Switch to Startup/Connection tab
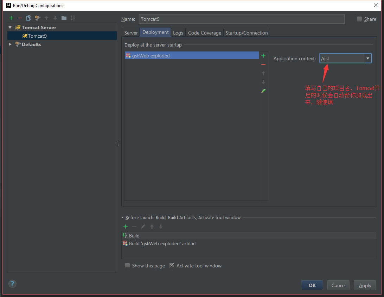Screen dimensions: 384x297 coord(247,33)
